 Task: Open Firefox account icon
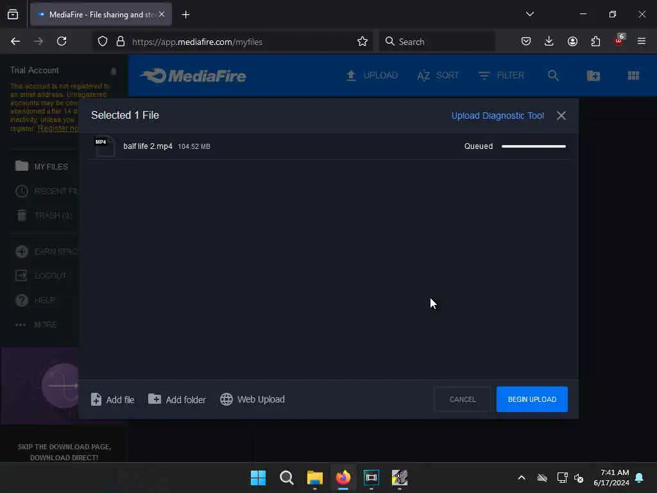[x=572, y=42]
